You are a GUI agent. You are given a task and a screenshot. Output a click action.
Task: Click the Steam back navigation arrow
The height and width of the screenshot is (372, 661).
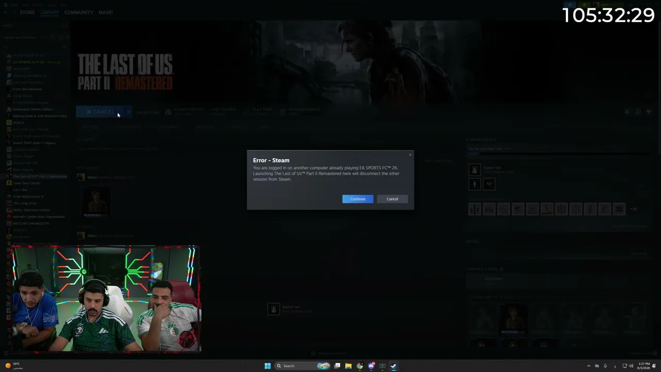tap(6, 12)
